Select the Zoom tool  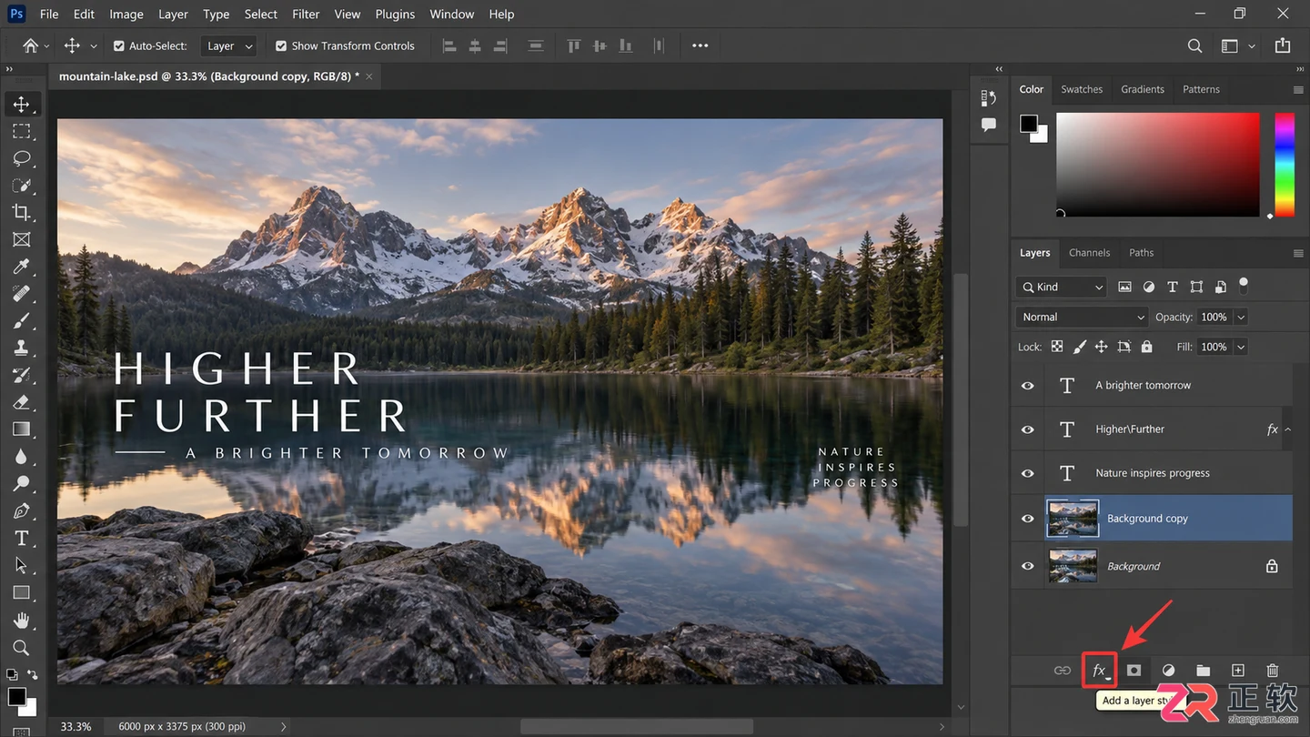pos(21,647)
